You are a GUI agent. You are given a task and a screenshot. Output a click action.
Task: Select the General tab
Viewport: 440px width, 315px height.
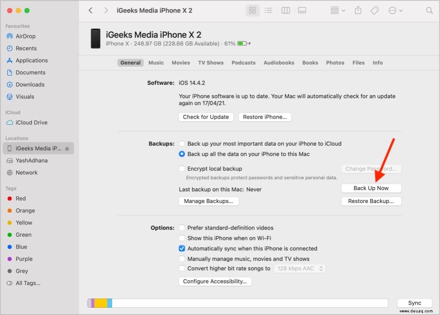pos(130,63)
